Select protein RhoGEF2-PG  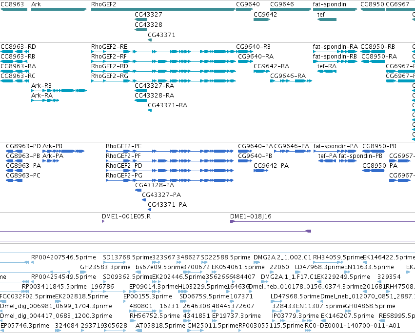coord(170,180)
